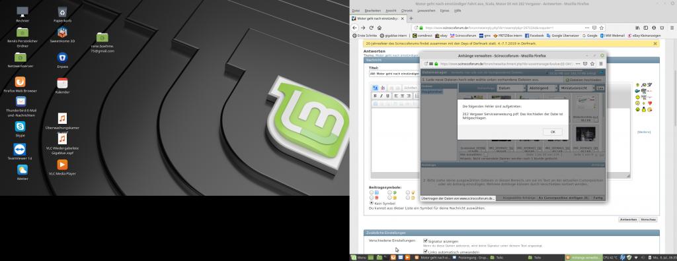Open the Miniaturansicht view dropdown

[577, 88]
